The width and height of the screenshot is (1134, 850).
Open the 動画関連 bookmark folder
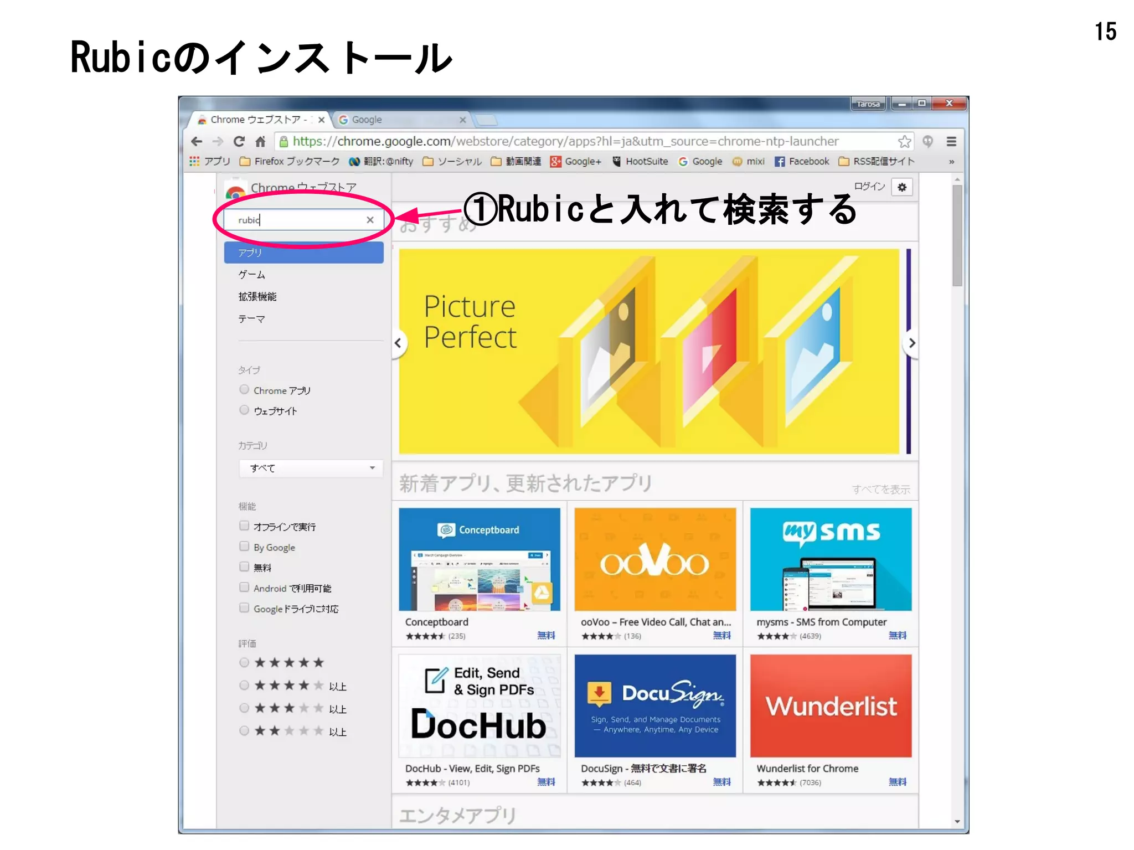click(x=516, y=161)
